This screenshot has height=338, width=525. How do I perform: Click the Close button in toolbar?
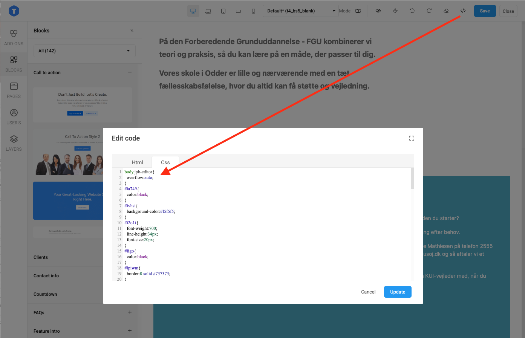(508, 11)
